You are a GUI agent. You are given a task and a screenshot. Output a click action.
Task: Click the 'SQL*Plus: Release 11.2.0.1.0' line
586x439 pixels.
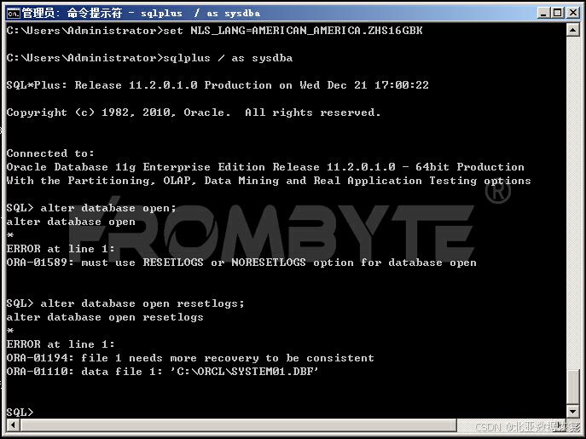pos(218,85)
